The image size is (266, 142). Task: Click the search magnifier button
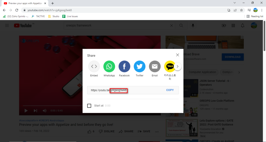[181, 25]
